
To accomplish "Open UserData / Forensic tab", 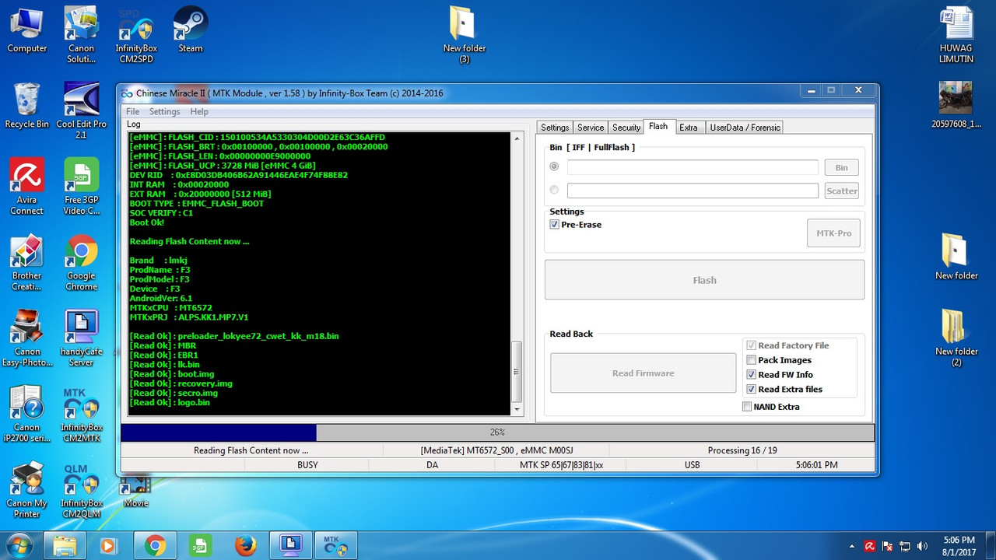I will [x=744, y=128].
